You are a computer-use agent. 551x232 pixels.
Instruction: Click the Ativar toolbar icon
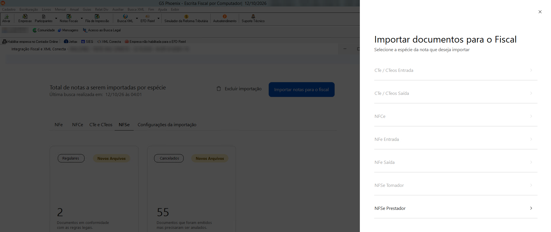click(x=6, y=18)
